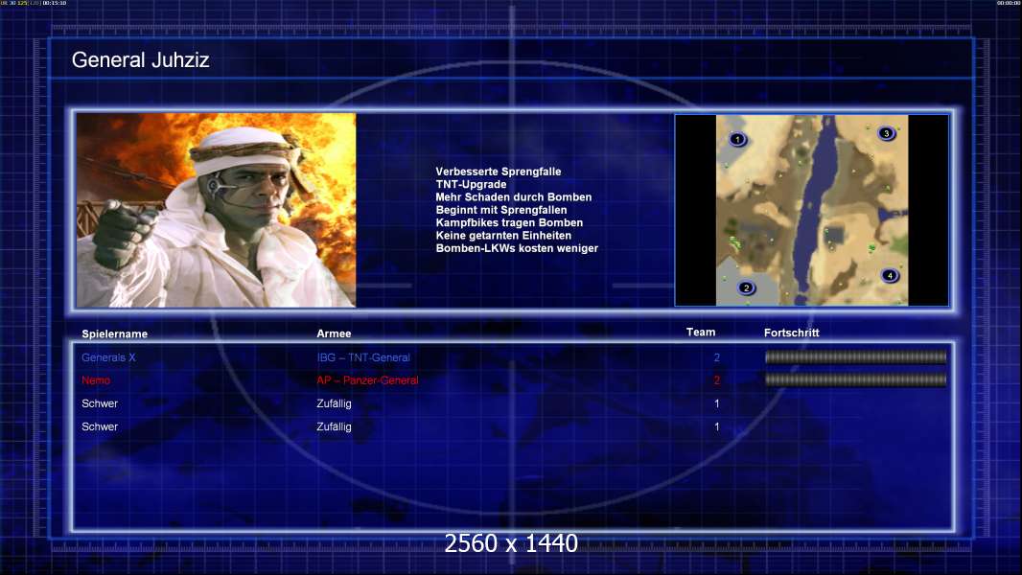Click start position marker 3 on minimap
The width and height of the screenshot is (1022, 575).
[x=886, y=133]
